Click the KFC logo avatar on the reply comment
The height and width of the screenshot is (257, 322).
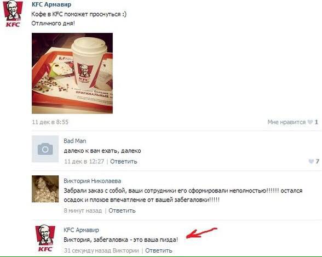click(45, 238)
